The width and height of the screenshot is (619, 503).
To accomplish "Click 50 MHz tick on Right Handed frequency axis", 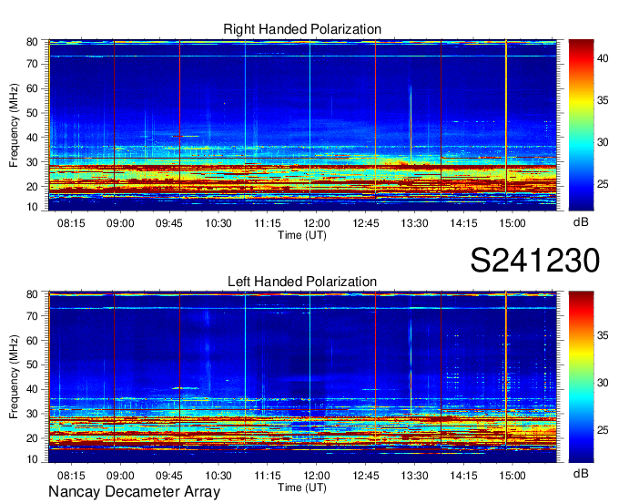I will click(x=33, y=113).
